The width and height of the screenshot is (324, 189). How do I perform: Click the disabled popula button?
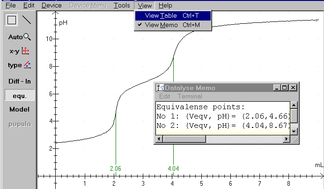19,124
